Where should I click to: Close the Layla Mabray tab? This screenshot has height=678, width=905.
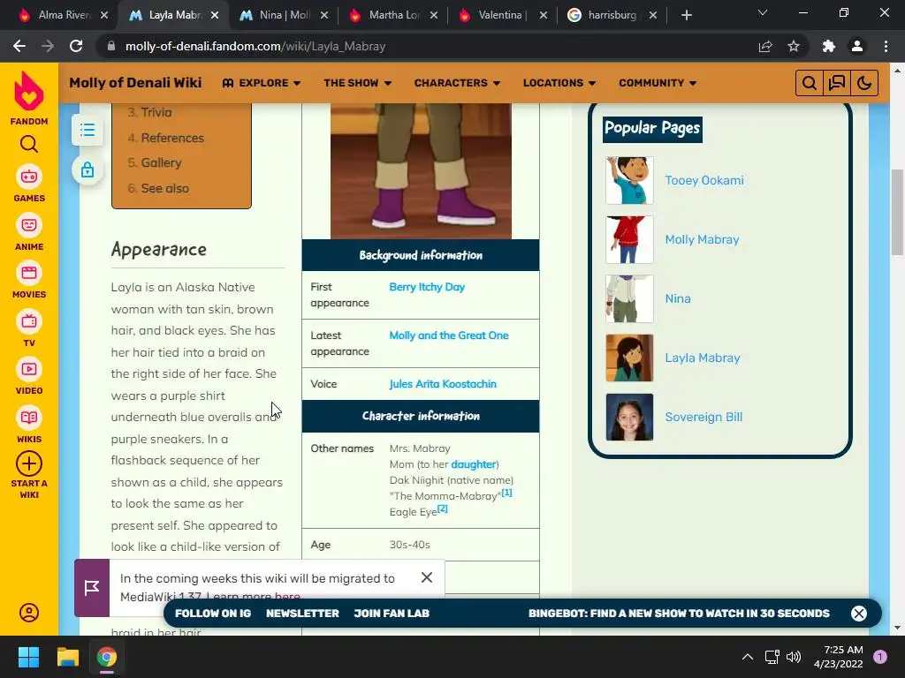click(x=215, y=15)
